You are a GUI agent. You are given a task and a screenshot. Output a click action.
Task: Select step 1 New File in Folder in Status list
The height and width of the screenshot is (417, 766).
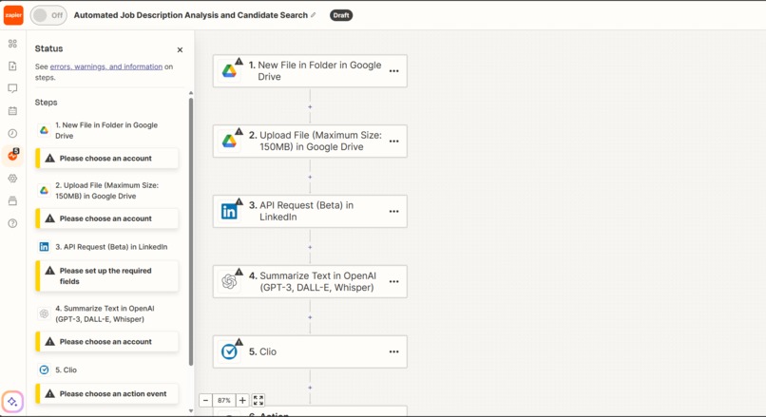(106, 130)
